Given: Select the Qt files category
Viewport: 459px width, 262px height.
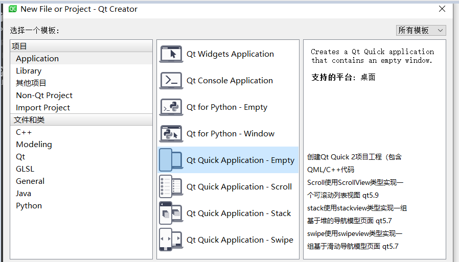Looking at the screenshot, I should [81, 157].
